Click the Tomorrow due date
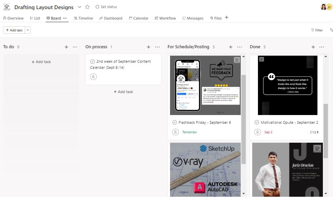333x197 pixels. [x=189, y=132]
